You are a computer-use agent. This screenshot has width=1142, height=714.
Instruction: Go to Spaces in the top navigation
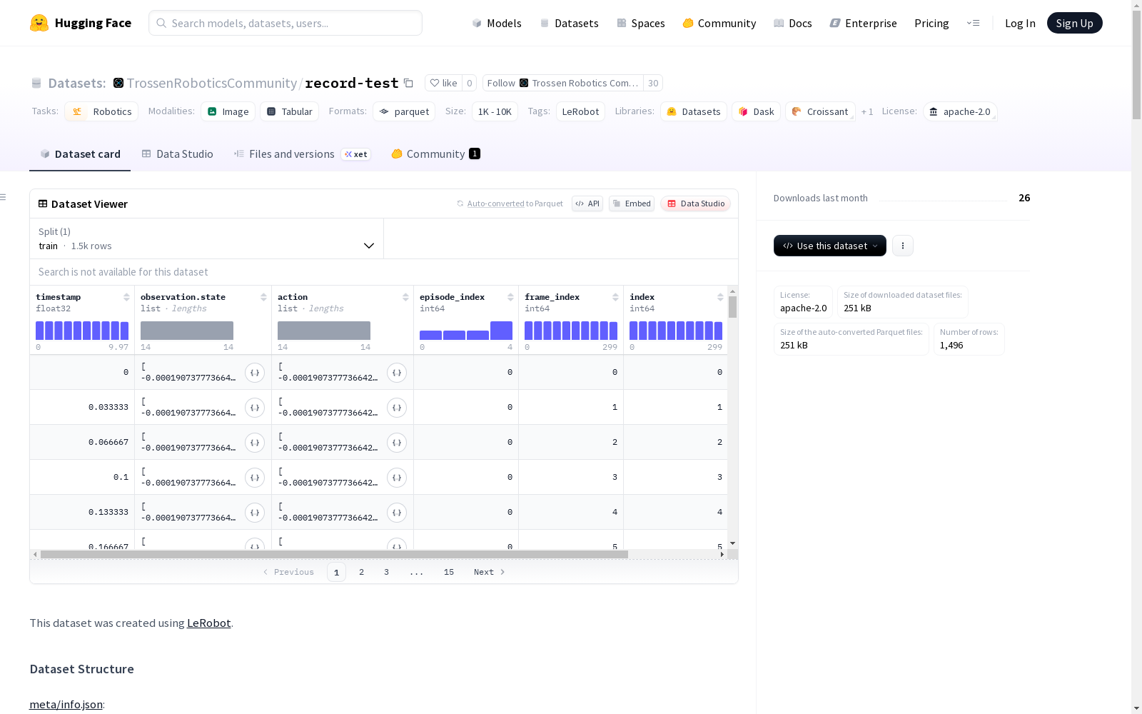tap(640, 23)
